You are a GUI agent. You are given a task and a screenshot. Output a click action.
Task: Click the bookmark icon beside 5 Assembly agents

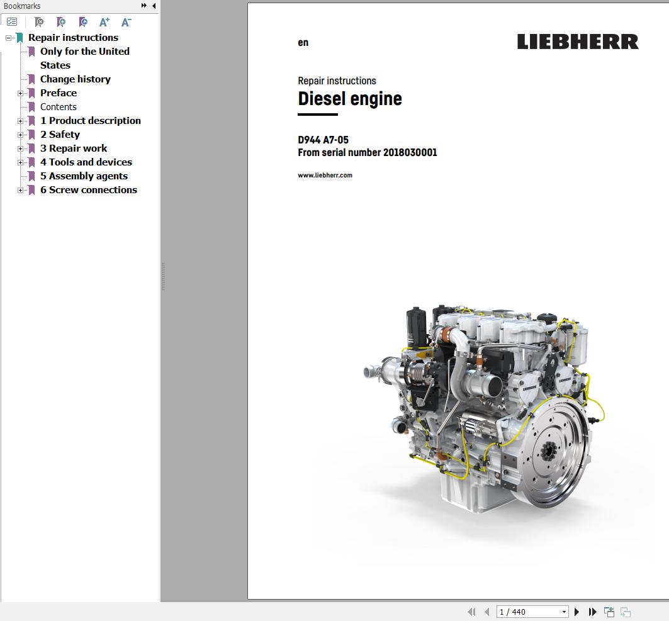pos(31,176)
